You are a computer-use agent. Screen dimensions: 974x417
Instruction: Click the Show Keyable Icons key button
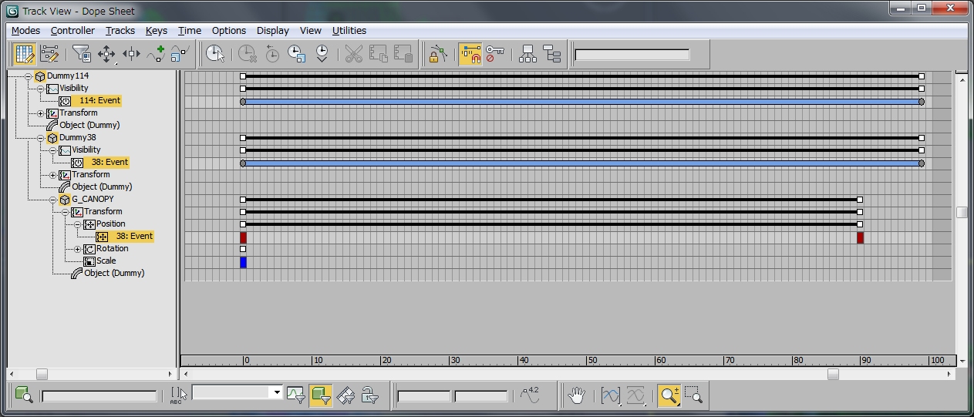pos(495,54)
